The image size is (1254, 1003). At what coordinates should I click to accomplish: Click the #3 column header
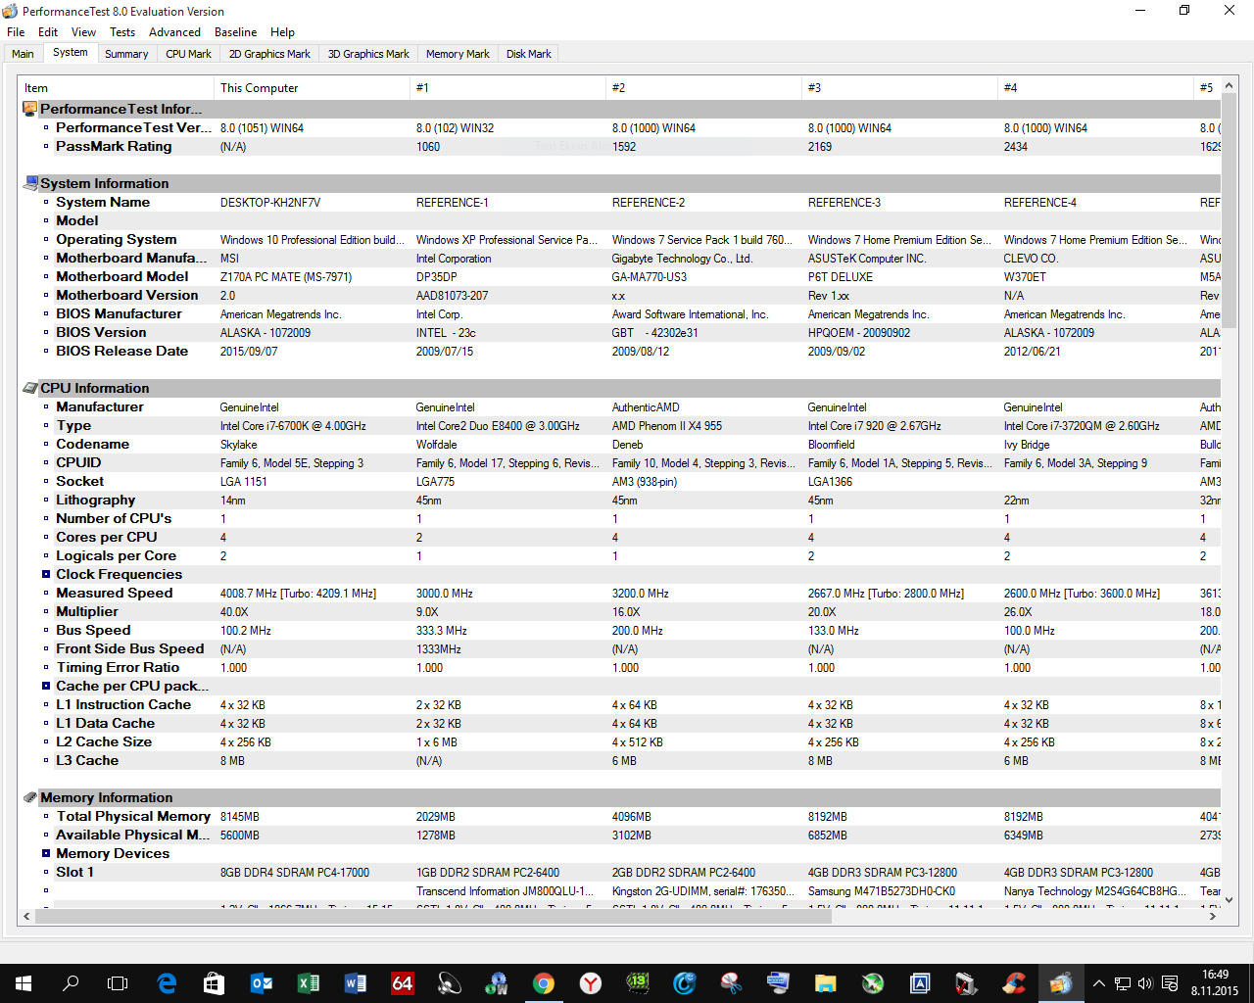900,87
